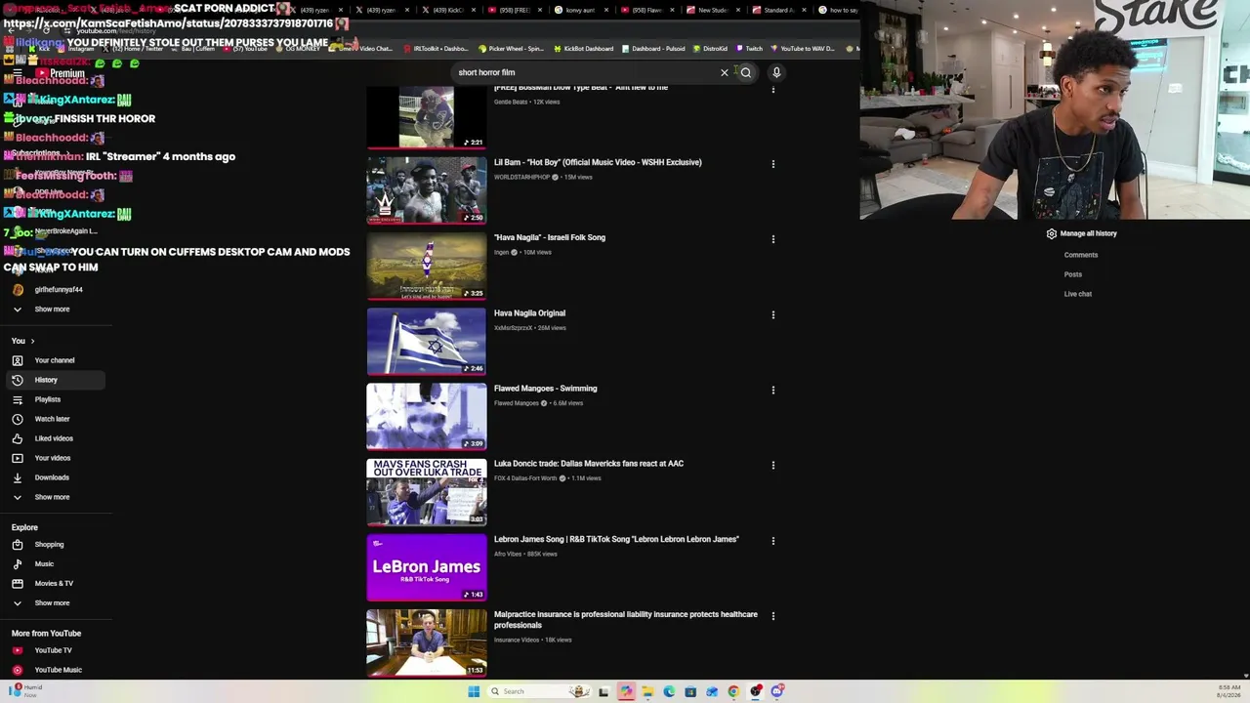Switch to the 'konvy aunt' browser tab
Viewport: 1250px width, 703px height.
tap(580, 10)
